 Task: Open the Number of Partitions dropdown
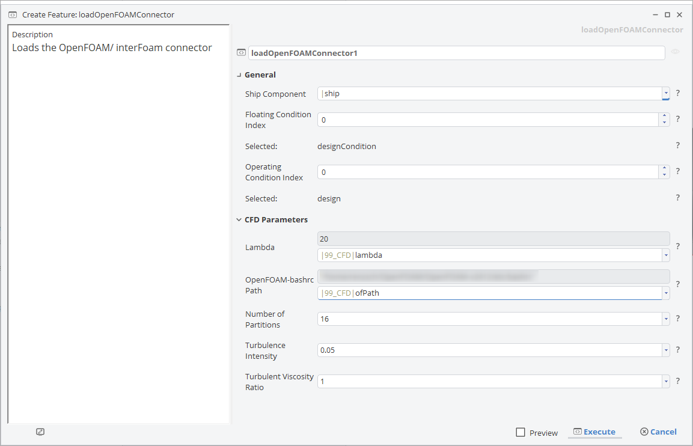coord(665,319)
